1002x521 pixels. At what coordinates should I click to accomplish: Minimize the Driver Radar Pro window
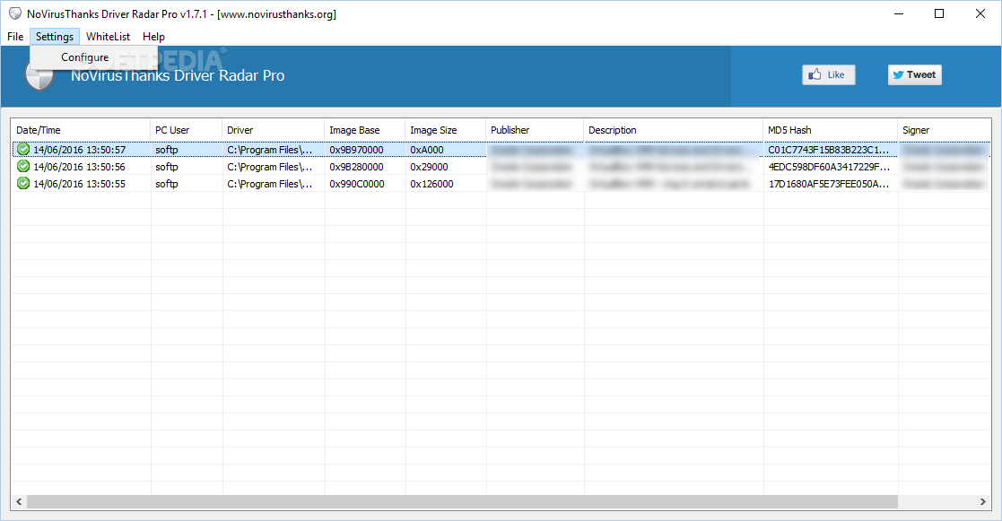899,13
